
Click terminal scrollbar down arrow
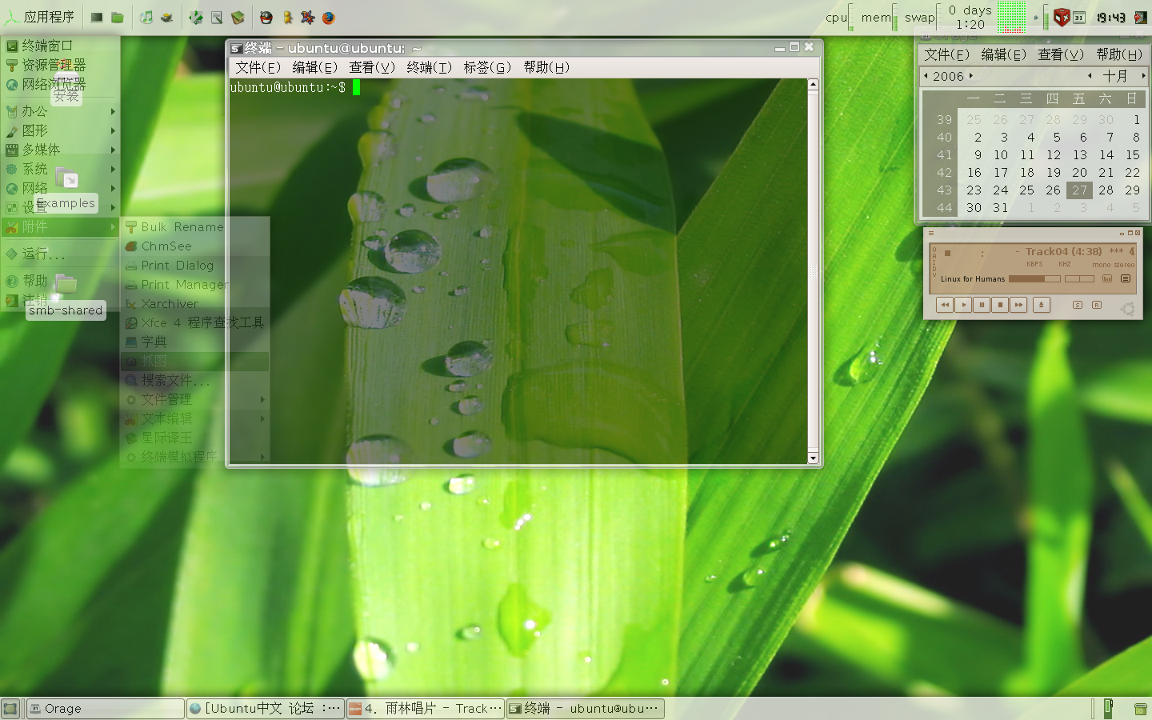coord(813,458)
